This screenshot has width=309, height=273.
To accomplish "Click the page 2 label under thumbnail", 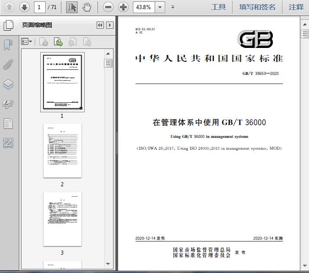I will tap(62, 184).
